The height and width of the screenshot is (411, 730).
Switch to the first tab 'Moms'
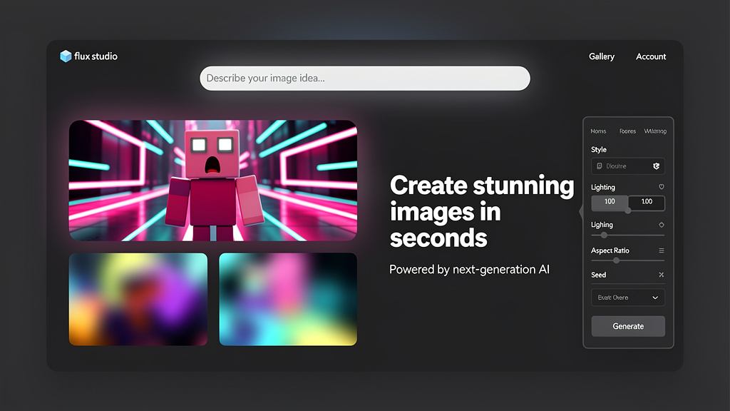click(x=598, y=131)
